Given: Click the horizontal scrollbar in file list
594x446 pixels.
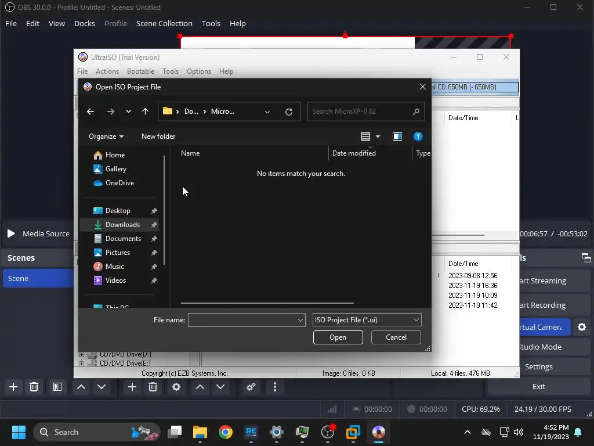Looking at the screenshot, I should coord(267,303).
